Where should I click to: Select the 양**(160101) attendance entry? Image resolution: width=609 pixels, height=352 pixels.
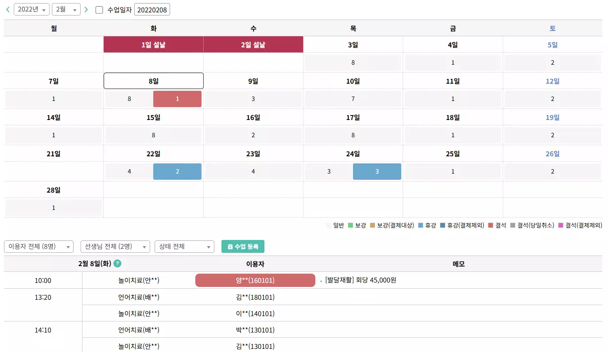tap(255, 280)
